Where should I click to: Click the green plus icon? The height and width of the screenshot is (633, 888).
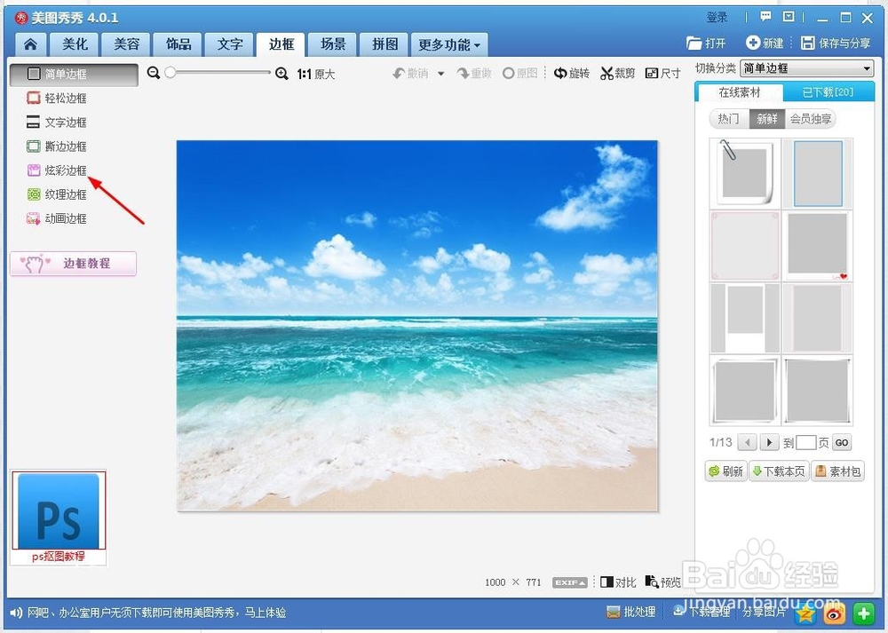tap(864, 613)
